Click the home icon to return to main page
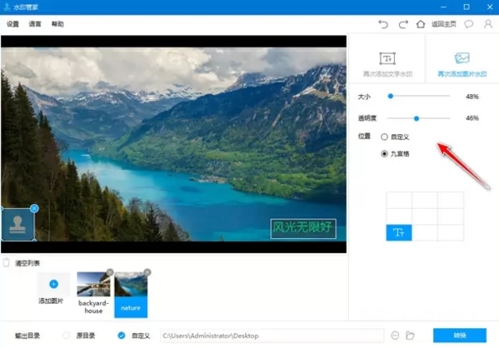Image resolution: width=499 pixels, height=348 pixels. pos(421,24)
